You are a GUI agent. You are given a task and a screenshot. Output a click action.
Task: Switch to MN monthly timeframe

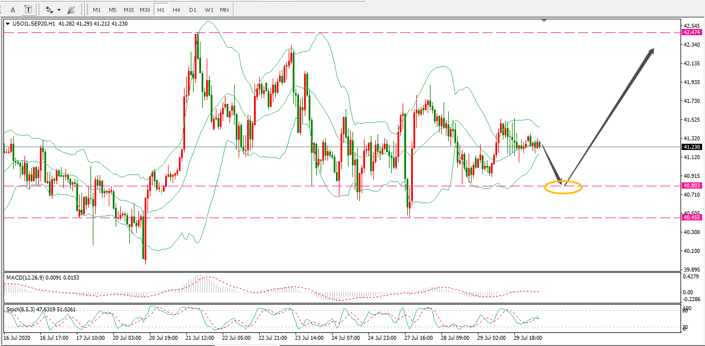point(225,10)
